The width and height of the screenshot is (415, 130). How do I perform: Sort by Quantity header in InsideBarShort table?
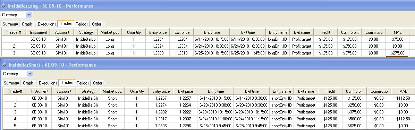pos(137,91)
